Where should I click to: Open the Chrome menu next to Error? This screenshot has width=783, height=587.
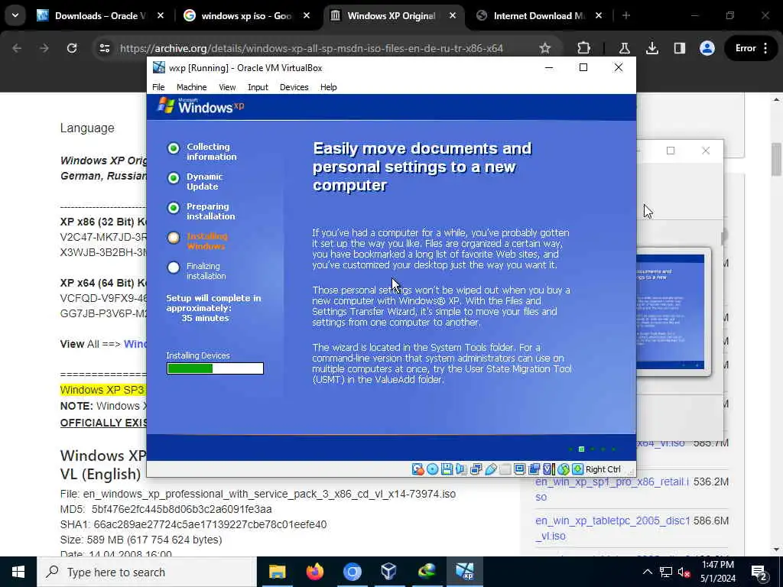pyautogui.click(x=765, y=48)
